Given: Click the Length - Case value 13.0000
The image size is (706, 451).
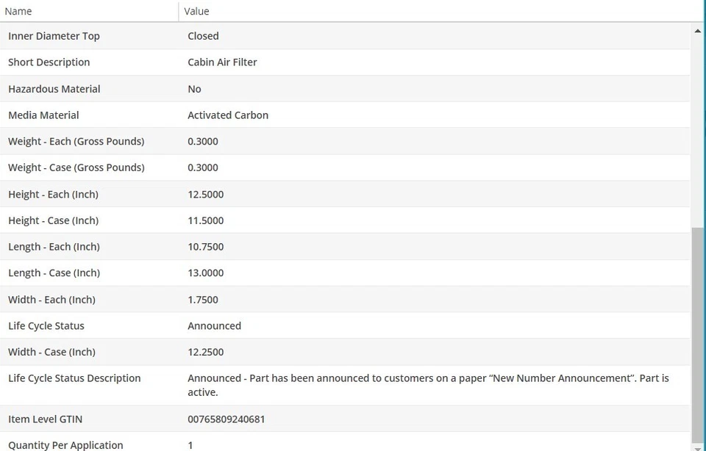Looking at the screenshot, I should [205, 273].
